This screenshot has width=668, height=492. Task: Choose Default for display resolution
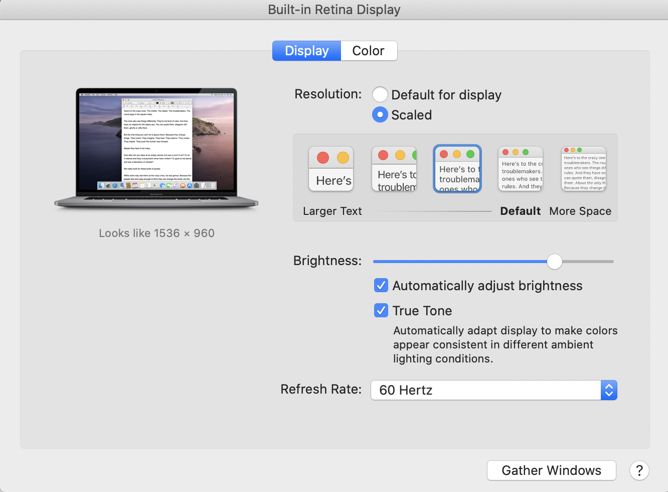click(380, 94)
